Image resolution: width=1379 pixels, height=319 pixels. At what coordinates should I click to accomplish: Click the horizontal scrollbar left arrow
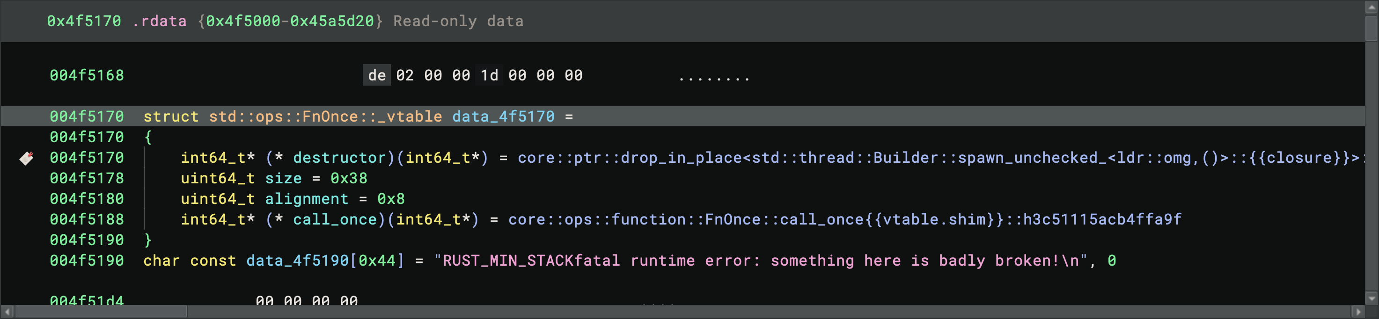pyautogui.click(x=7, y=312)
